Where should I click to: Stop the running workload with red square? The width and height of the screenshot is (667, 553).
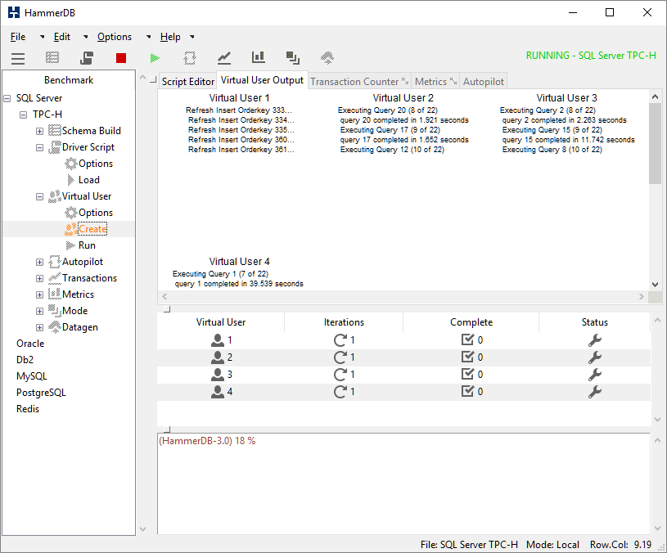pyautogui.click(x=121, y=58)
